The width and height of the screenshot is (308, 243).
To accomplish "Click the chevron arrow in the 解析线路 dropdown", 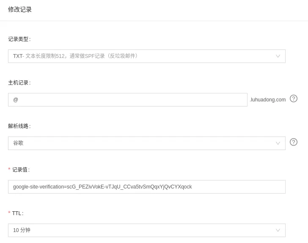I will click(278, 143).
